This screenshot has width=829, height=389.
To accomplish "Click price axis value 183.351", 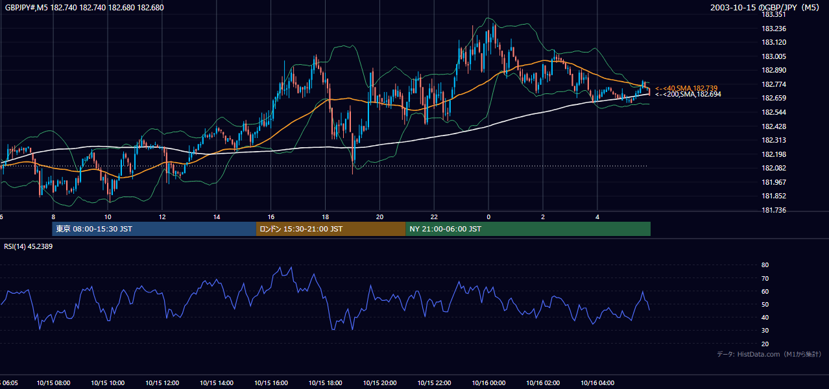I will tap(774, 14).
